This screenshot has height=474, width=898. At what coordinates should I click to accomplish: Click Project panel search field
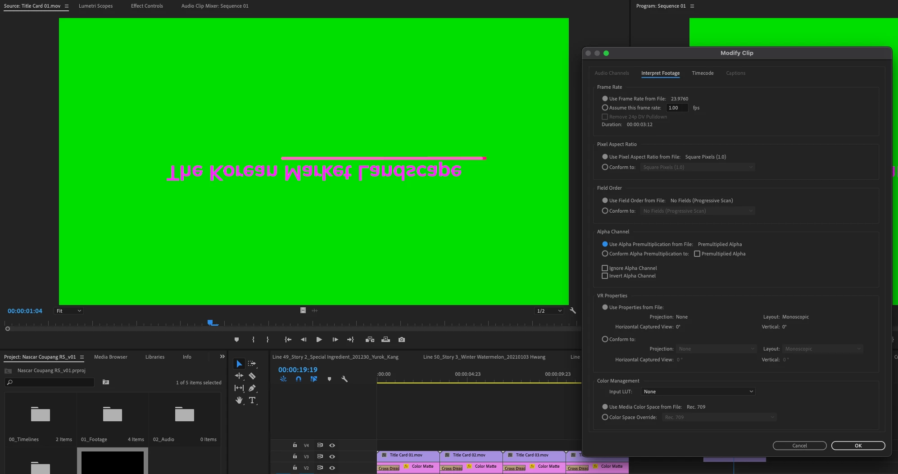pyautogui.click(x=50, y=382)
